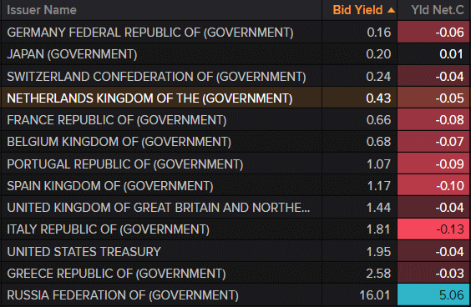Click the highlighted Netherlands Kingdom row

(x=235, y=98)
